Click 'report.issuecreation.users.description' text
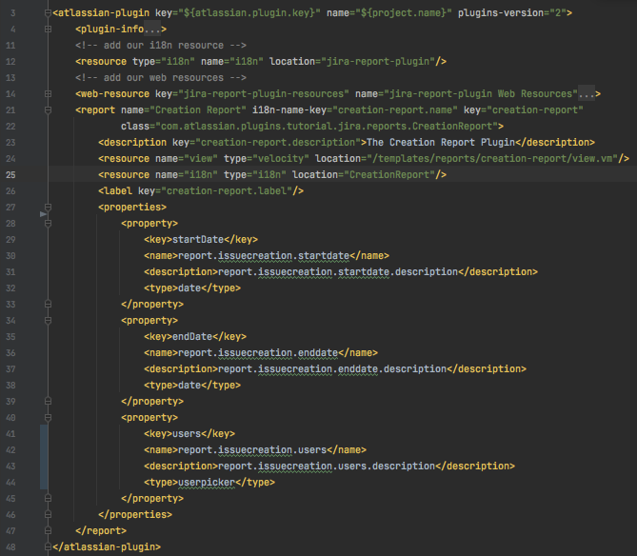637x556 pixels. [x=327, y=467]
